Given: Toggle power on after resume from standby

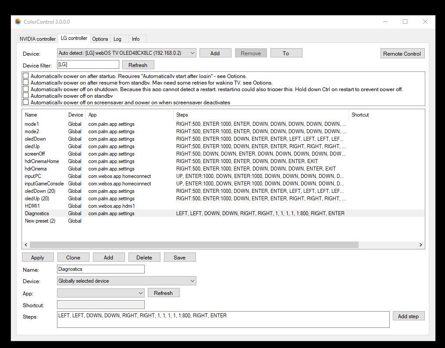Looking at the screenshot, I should (x=25, y=82).
